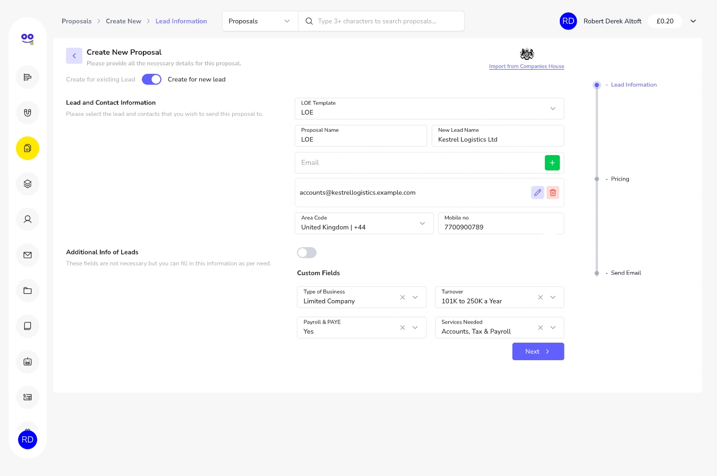717x476 pixels.
Task: Open the dashboard chart icon in sidebar
Action: [28, 77]
